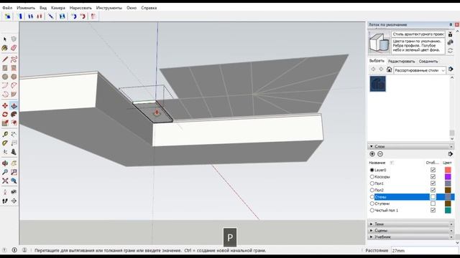Viewport: 460px width, 258px height.
Task: Select the blue style thumbnail
Action: tap(377, 84)
